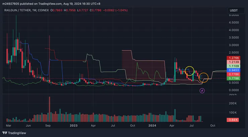Viewport: 248px width, 137px height.
Task: Click the Oct label after 2024
Action: pos(212,126)
